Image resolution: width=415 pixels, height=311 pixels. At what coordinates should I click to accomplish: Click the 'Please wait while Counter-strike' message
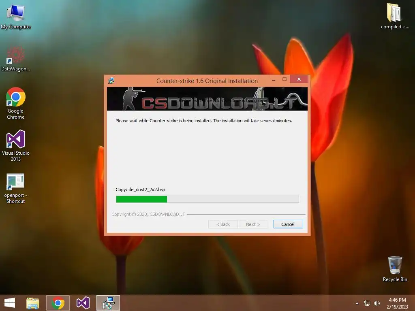pyautogui.click(x=204, y=121)
